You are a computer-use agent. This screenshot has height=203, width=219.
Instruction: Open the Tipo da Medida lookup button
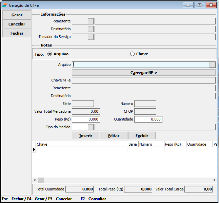pos(91,127)
